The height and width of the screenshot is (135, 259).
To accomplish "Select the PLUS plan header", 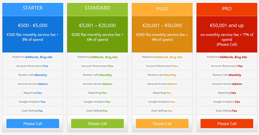I will coord(162,9).
